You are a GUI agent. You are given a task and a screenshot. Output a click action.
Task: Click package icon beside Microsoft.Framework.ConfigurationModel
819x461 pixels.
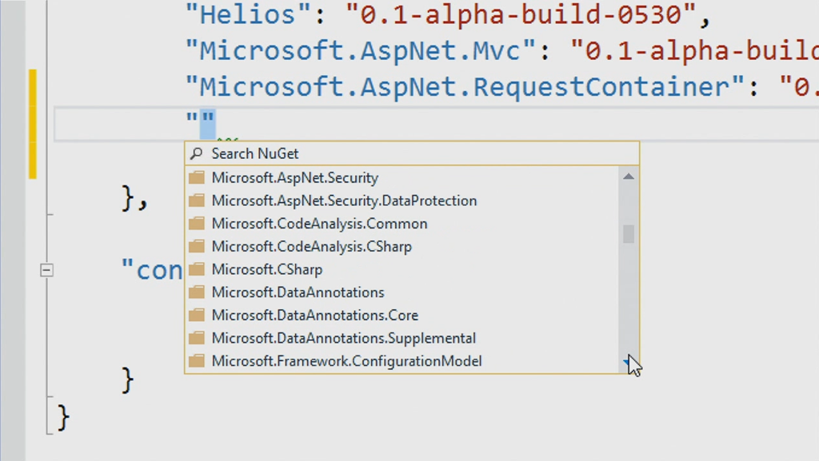point(197,361)
